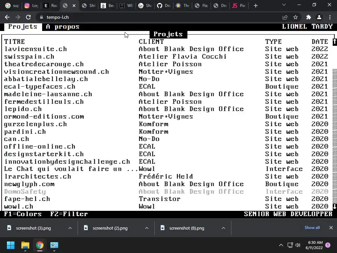Switch to the Fla tab
Viewport: 337px width, 253px height.
[201, 6]
